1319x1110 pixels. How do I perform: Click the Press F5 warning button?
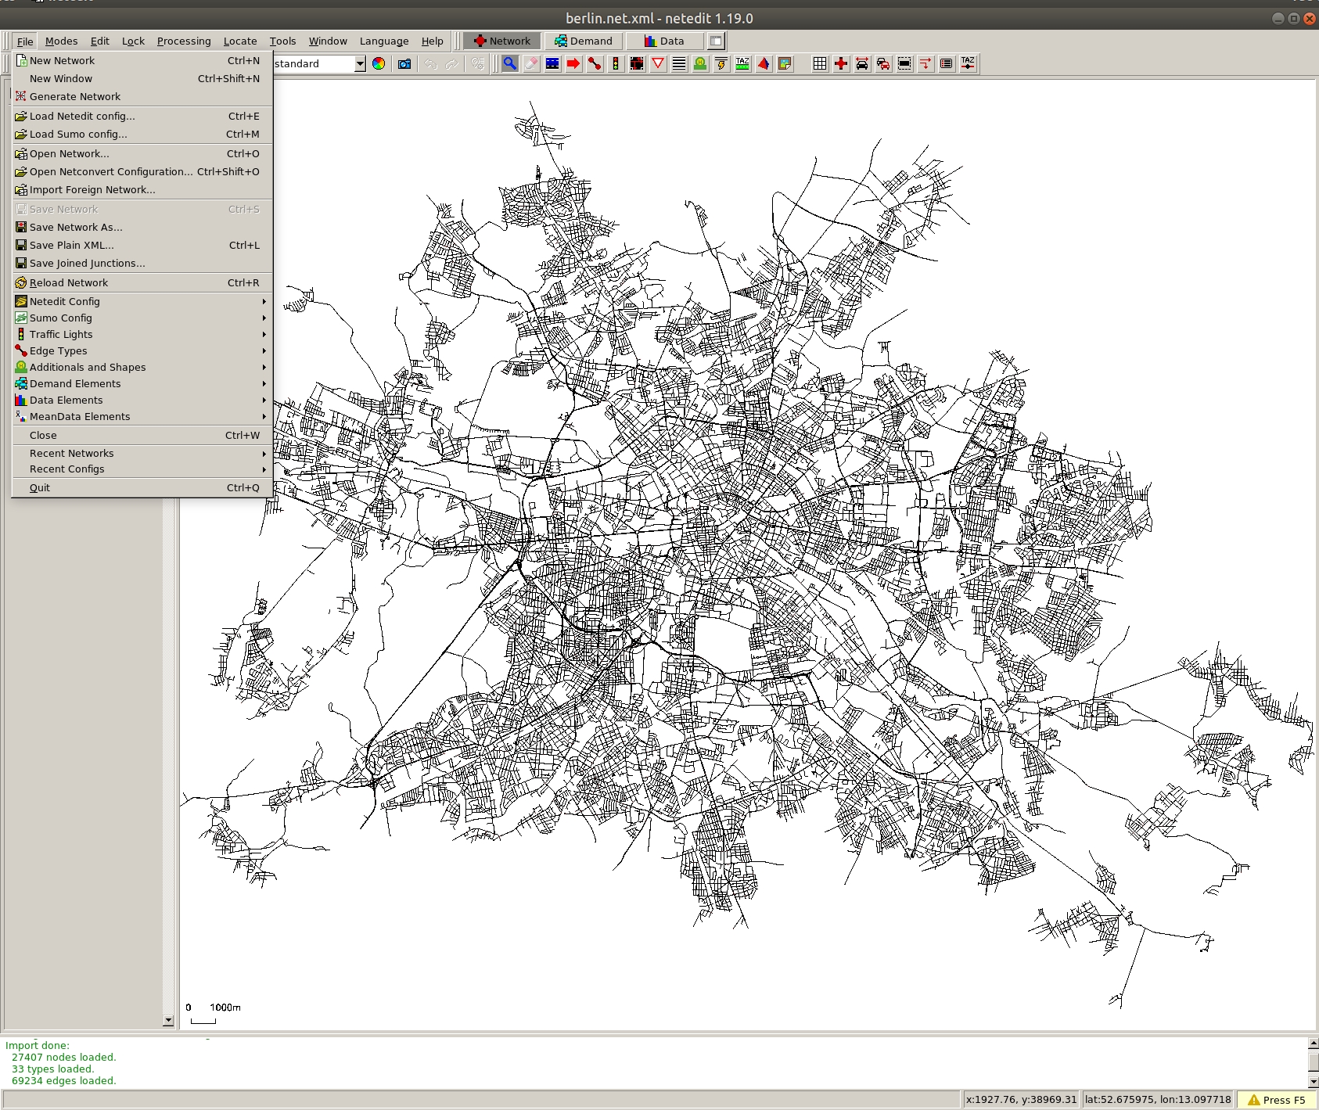click(x=1276, y=1100)
